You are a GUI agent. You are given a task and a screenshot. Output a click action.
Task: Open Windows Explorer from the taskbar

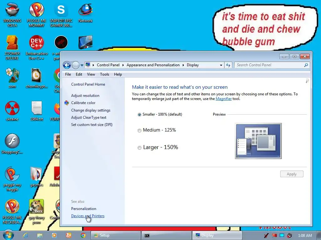40,235
